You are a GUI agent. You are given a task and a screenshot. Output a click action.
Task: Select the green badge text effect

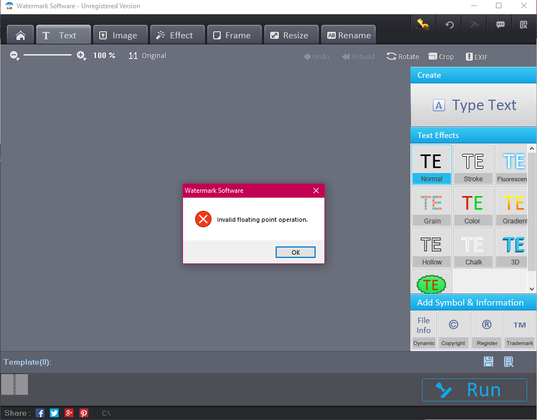click(x=432, y=282)
